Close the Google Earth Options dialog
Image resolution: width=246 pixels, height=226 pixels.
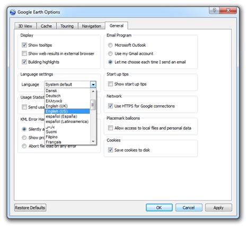(228, 11)
